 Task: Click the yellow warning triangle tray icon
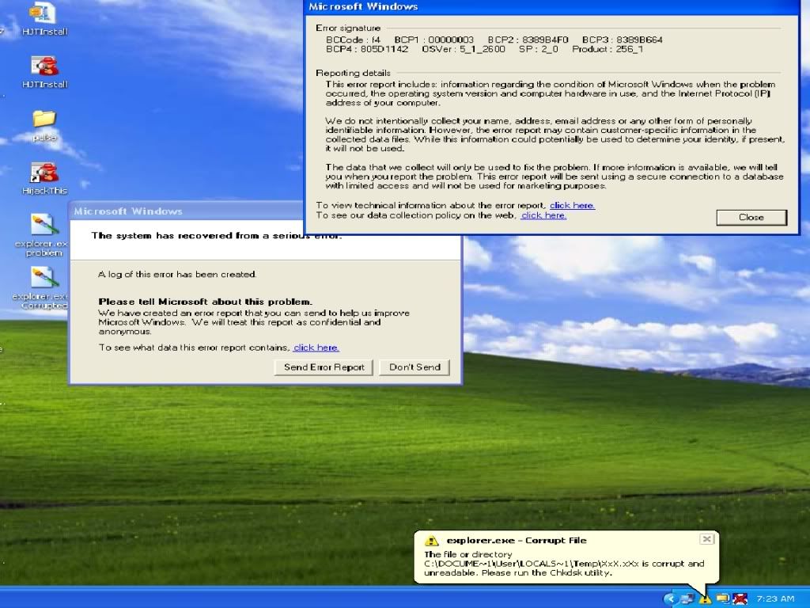[705, 598]
